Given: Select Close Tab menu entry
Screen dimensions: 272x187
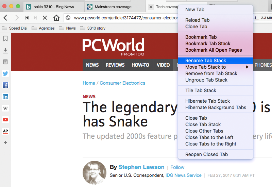Looking at the screenshot, I should (x=216, y=118).
